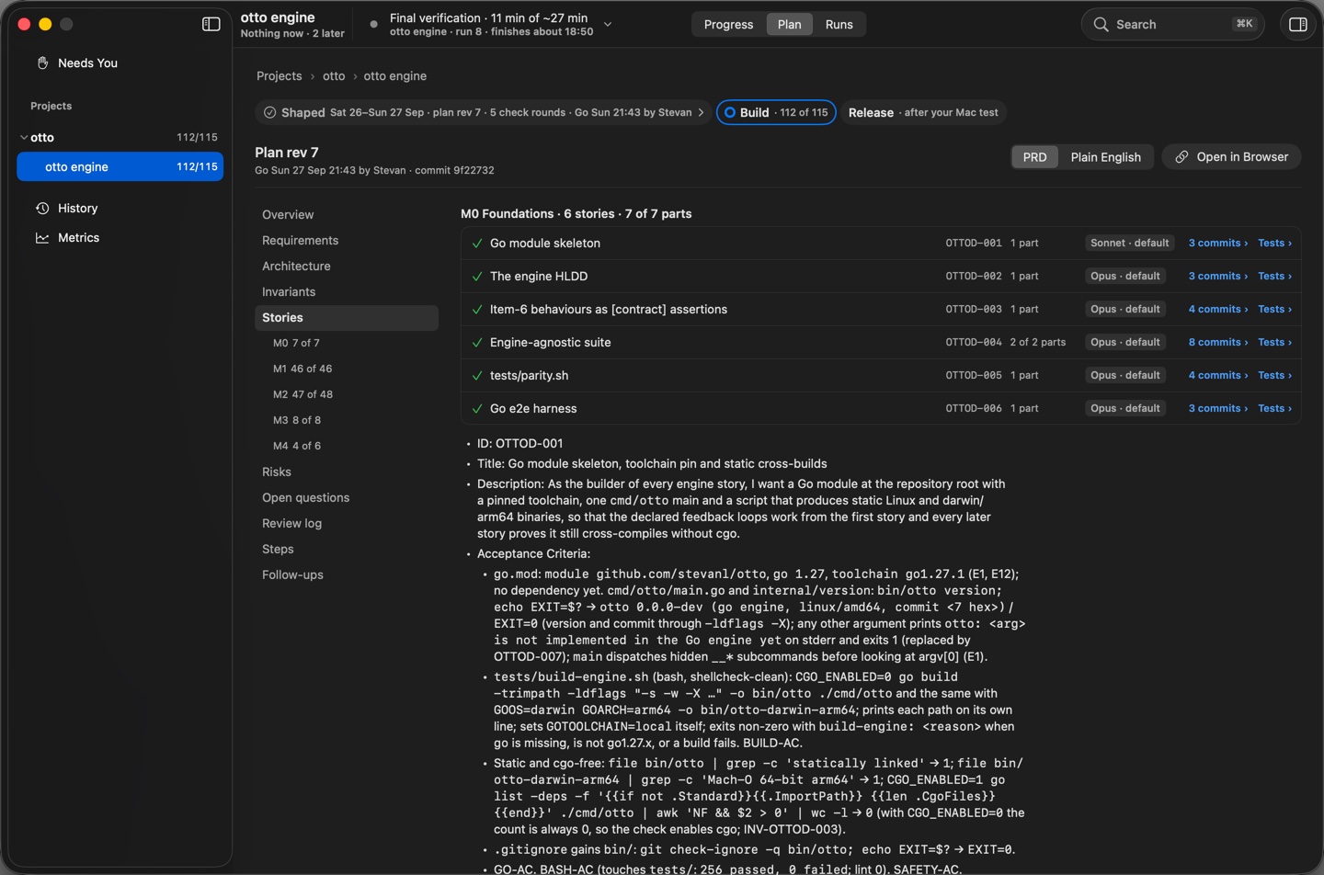Screen dimensions: 1324x875
Task: Click the Build stage circle icon
Action: coord(730,112)
